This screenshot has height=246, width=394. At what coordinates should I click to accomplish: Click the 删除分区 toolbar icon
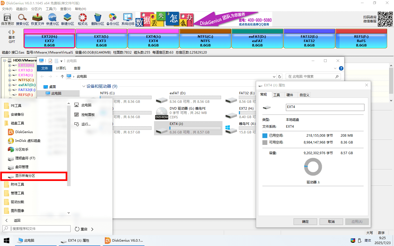(98, 19)
